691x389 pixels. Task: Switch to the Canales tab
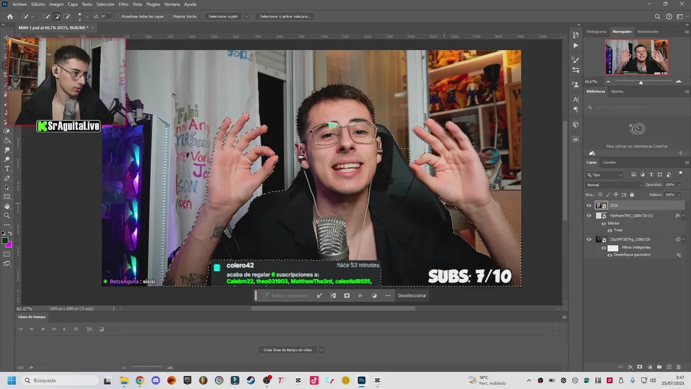click(609, 162)
